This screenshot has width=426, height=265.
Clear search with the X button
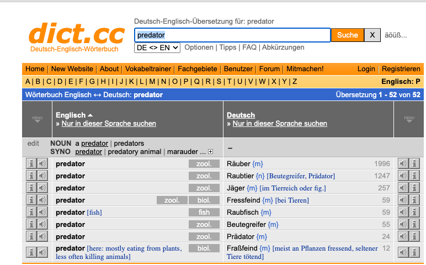[x=372, y=35]
